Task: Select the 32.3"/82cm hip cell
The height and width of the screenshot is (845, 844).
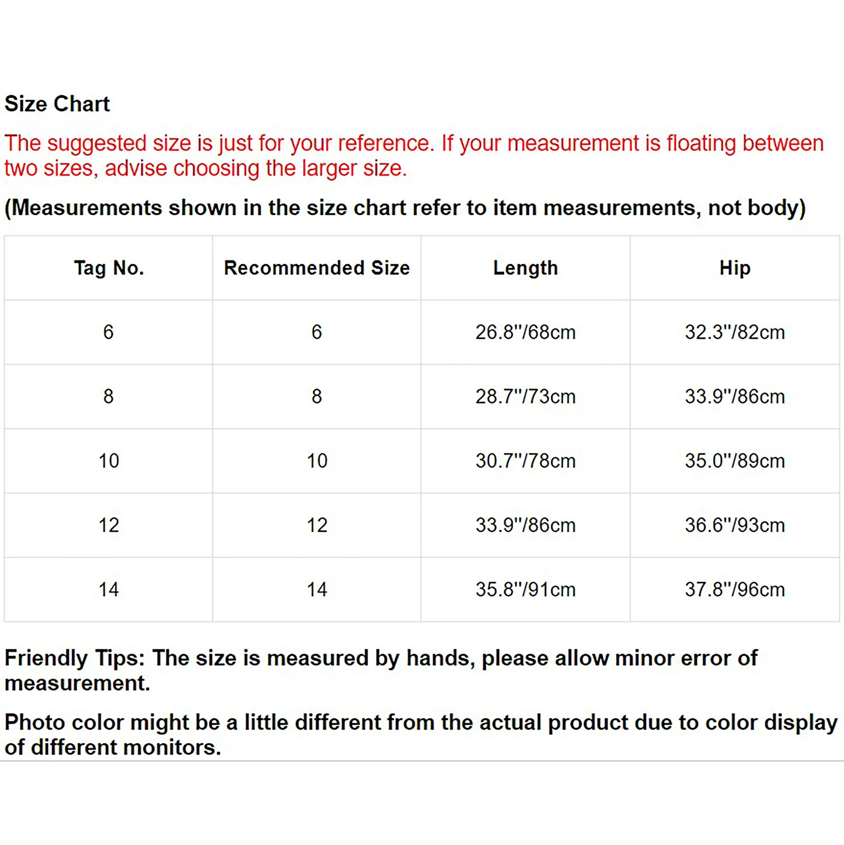Action: 735,332
